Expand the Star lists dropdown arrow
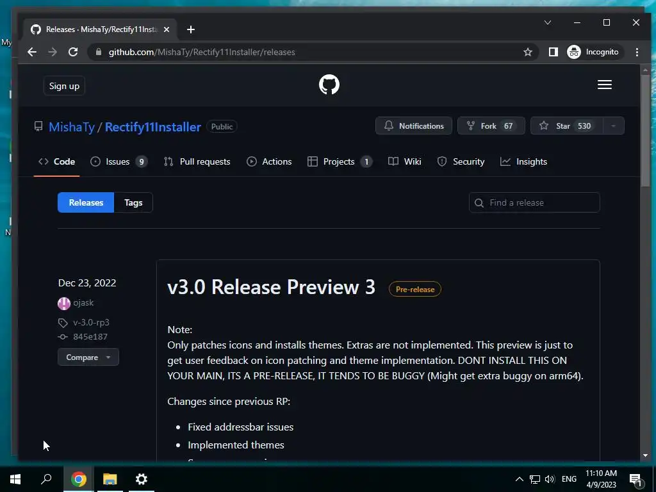The width and height of the screenshot is (656, 492). (x=613, y=126)
